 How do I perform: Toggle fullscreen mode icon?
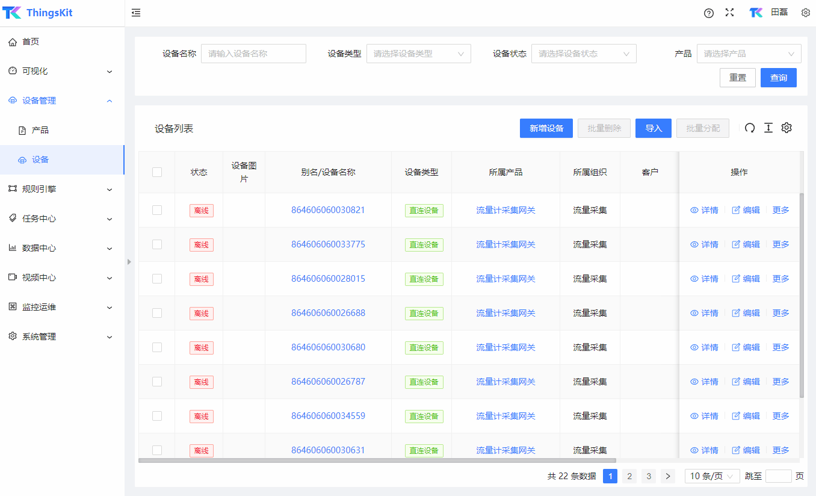pos(729,13)
